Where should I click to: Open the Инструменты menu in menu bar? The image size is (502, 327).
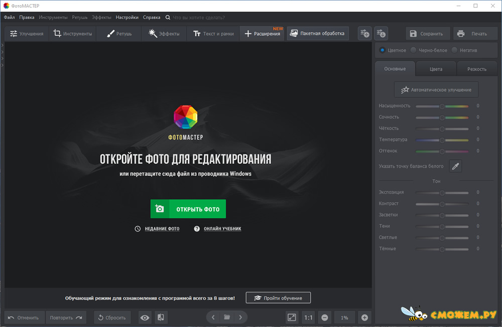point(53,18)
